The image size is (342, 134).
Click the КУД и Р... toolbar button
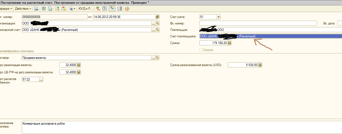pyautogui.click(x=85, y=9)
